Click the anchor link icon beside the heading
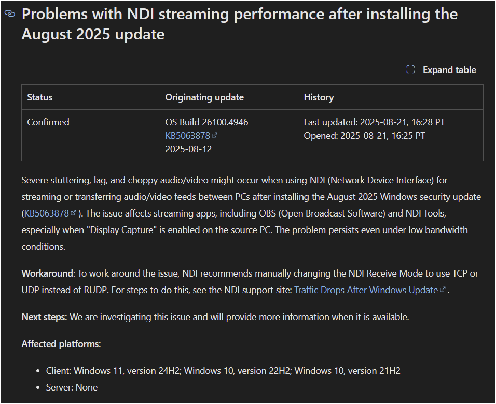The width and height of the screenshot is (496, 404). (x=10, y=13)
